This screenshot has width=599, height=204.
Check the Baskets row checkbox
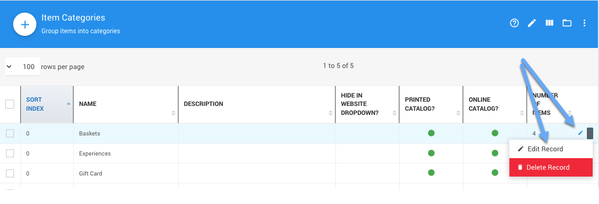coord(10,133)
